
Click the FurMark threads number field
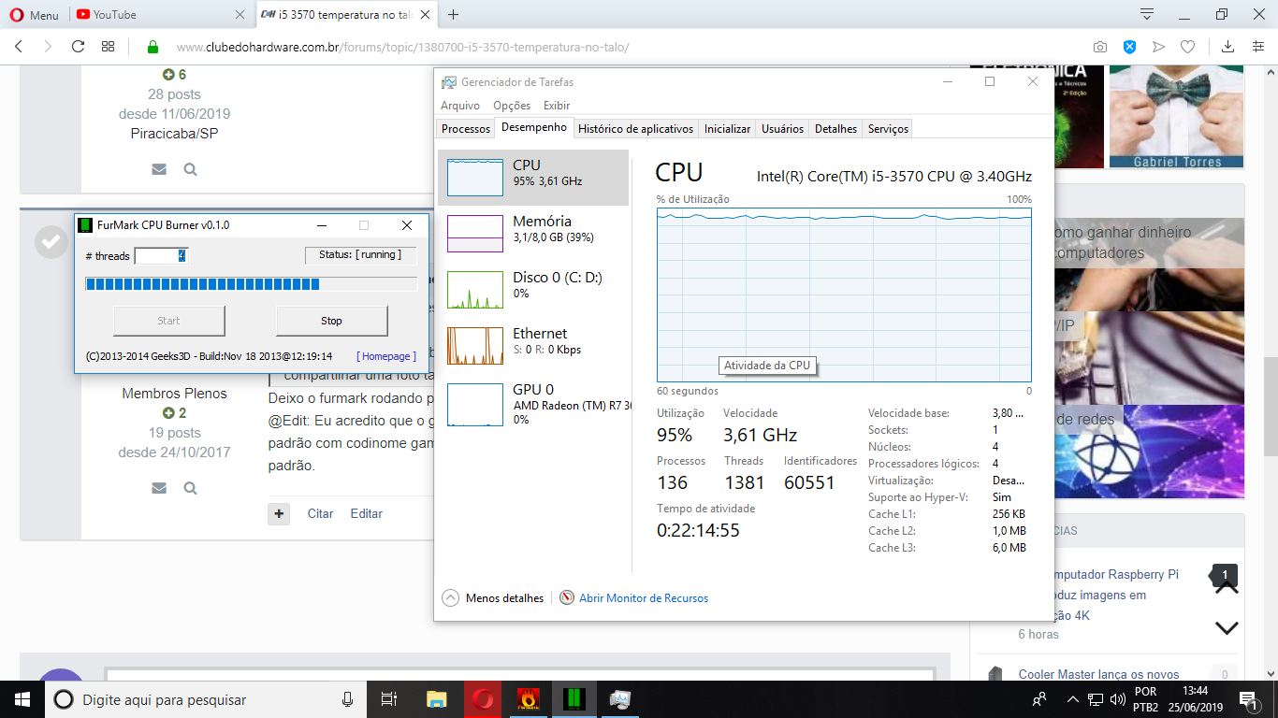click(x=161, y=255)
